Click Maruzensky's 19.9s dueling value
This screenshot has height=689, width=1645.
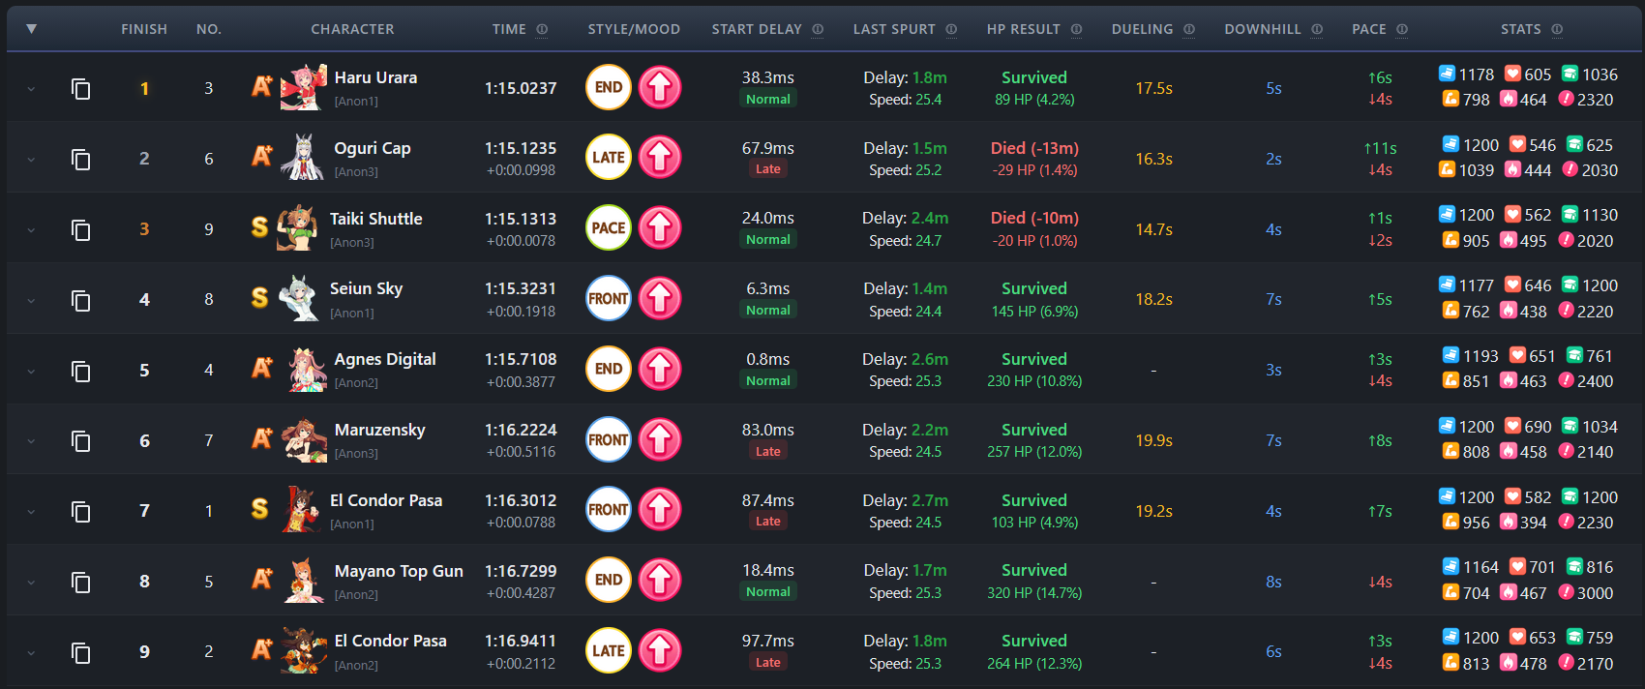[1153, 440]
